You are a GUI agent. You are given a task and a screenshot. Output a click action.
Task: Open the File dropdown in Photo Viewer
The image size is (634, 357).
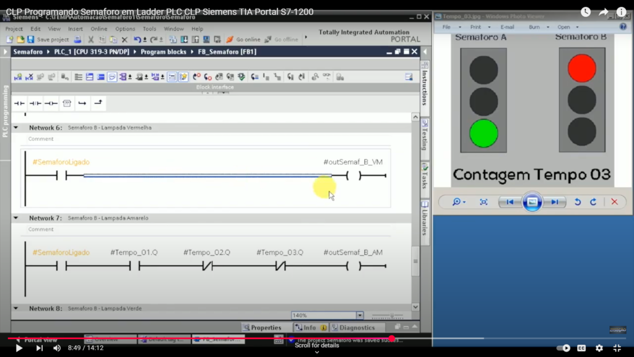[x=451, y=27]
